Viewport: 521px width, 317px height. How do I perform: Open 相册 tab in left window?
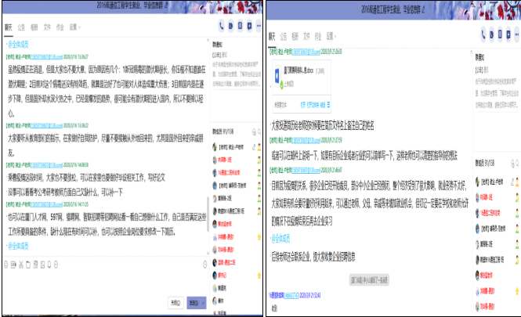point(34,25)
